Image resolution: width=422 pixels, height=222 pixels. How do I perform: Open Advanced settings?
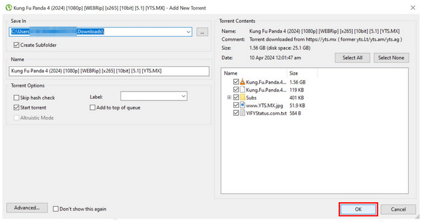27,208
